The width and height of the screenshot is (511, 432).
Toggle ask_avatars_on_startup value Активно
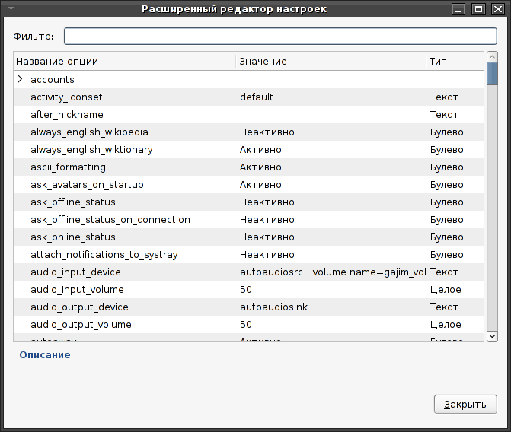coord(260,185)
